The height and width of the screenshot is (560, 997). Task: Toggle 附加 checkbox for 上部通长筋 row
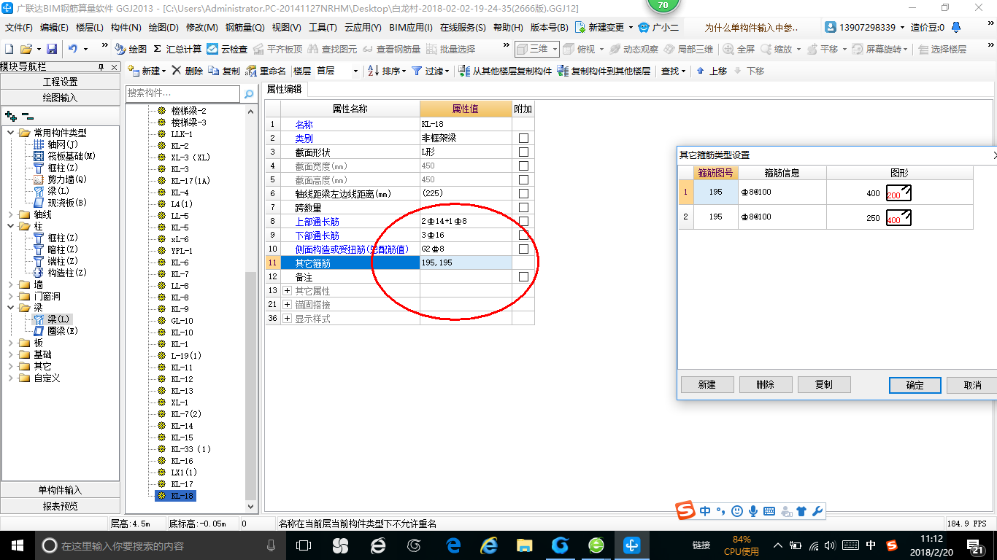(523, 221)
